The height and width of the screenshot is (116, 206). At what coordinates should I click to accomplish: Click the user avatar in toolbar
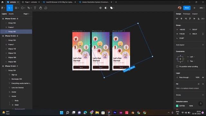180,8
